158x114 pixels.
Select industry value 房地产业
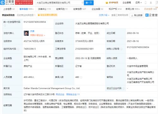(x=28, y=66)
